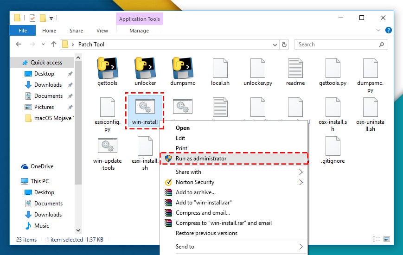Click the Back navigation arrow

pos(19,45)
